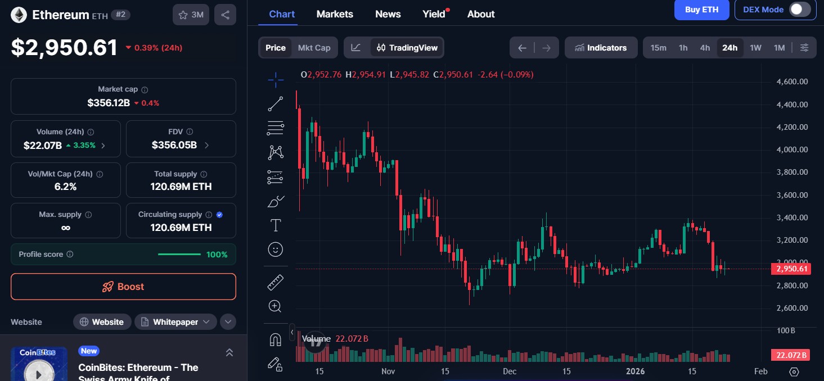Select the emoji sticker tool
This screenshot has width=824, height=381.
pyautogui.click(x=275, y=250)
